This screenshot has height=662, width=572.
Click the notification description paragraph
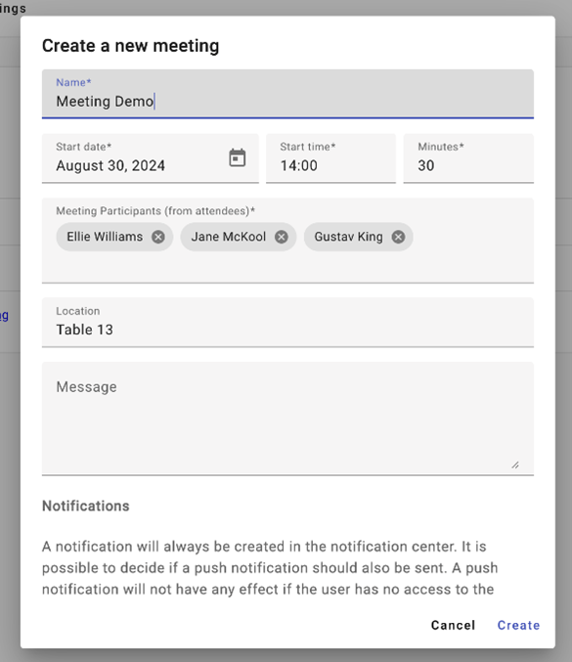point(270,568)
